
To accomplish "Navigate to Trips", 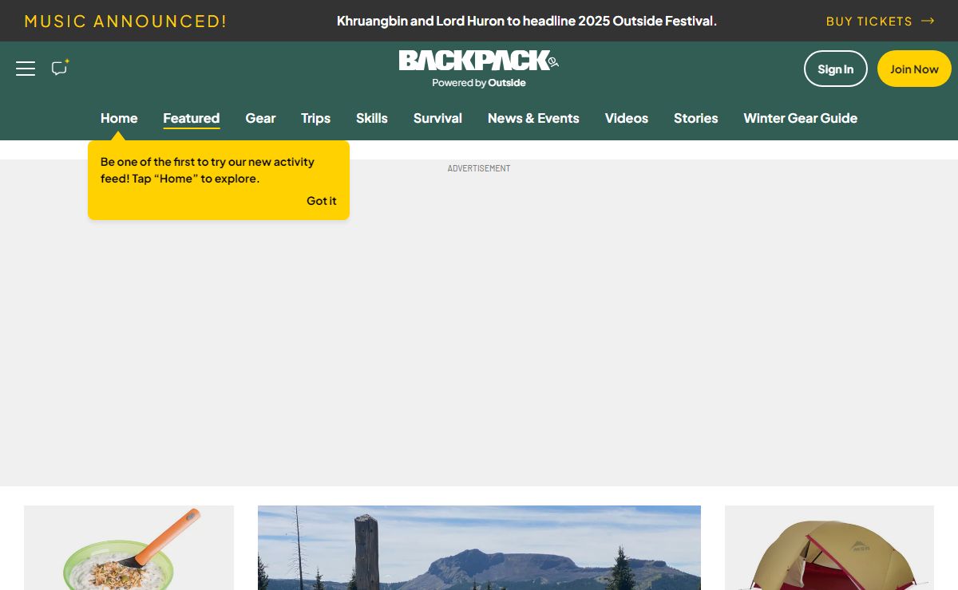I will pyautogui.click(x=315, y=118).
